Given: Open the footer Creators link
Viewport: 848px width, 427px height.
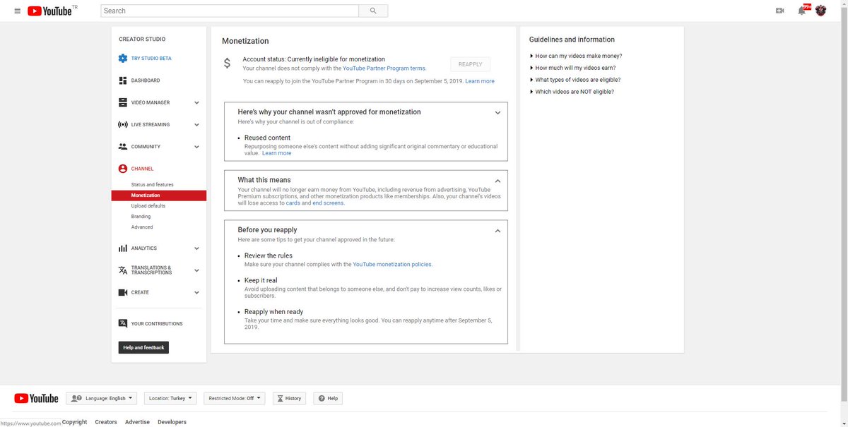Looking at the screenshot, I should (106, 422).
